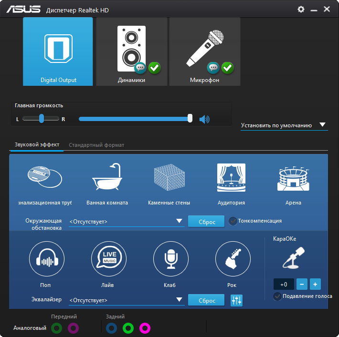The image size is (339, 337).
Task: Click the chat bubble badge on Динамики
Action: click(x=140, y=68)
